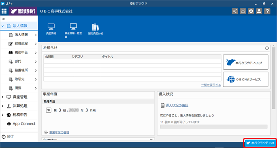The height and width of the screenshot is (148, 277).
Task: Select 経理規程 menu item
Action: pyautogui.click(x=19, y=44)
